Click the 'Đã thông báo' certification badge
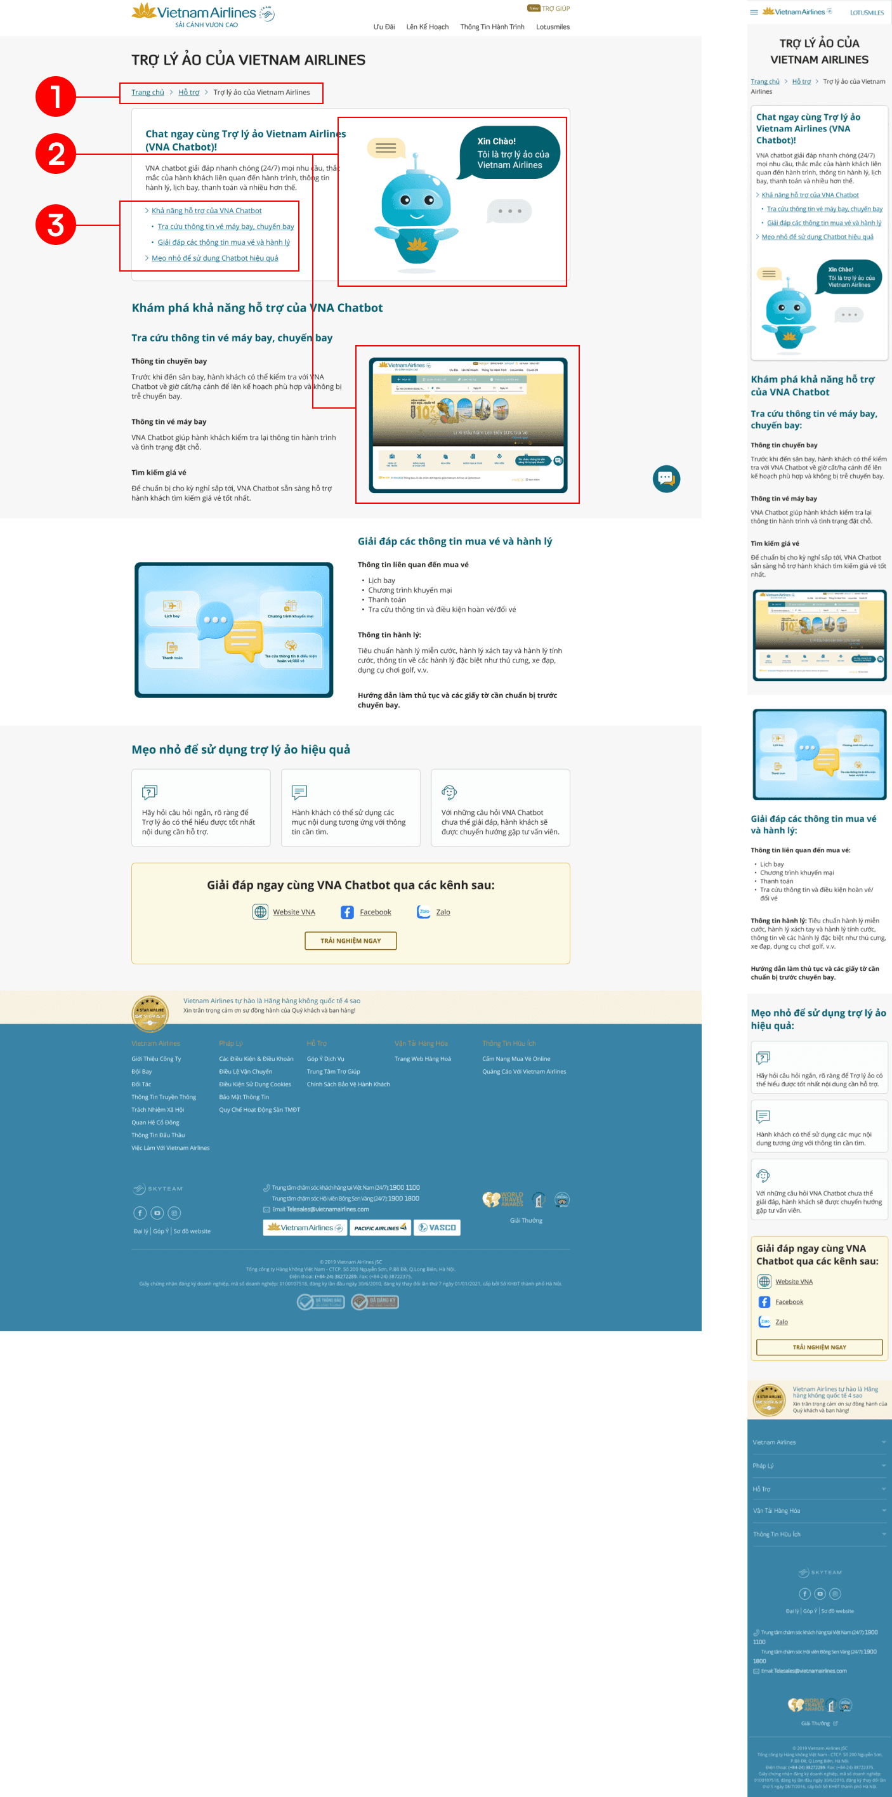 click(x=321, y=1301)
